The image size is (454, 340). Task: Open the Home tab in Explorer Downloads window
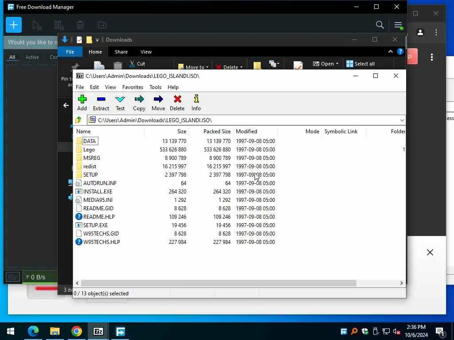[x=95, y=52]
